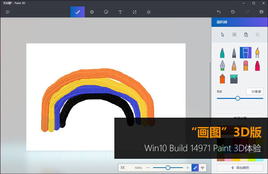Open the hamburger menu
Viewport: 268px width, 174px height.
(8, 12)
